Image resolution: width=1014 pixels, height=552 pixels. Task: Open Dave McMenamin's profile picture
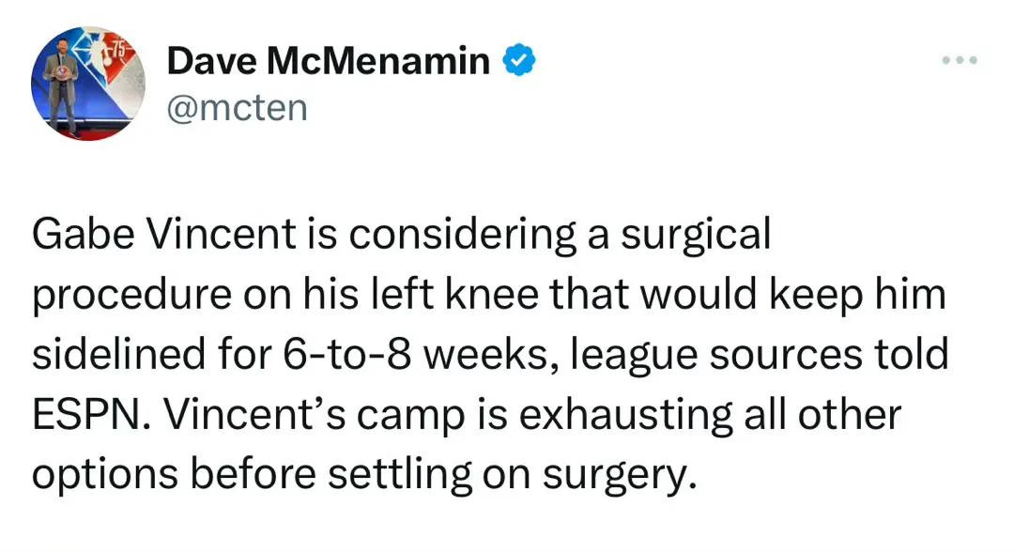click(x=87, y=84)
